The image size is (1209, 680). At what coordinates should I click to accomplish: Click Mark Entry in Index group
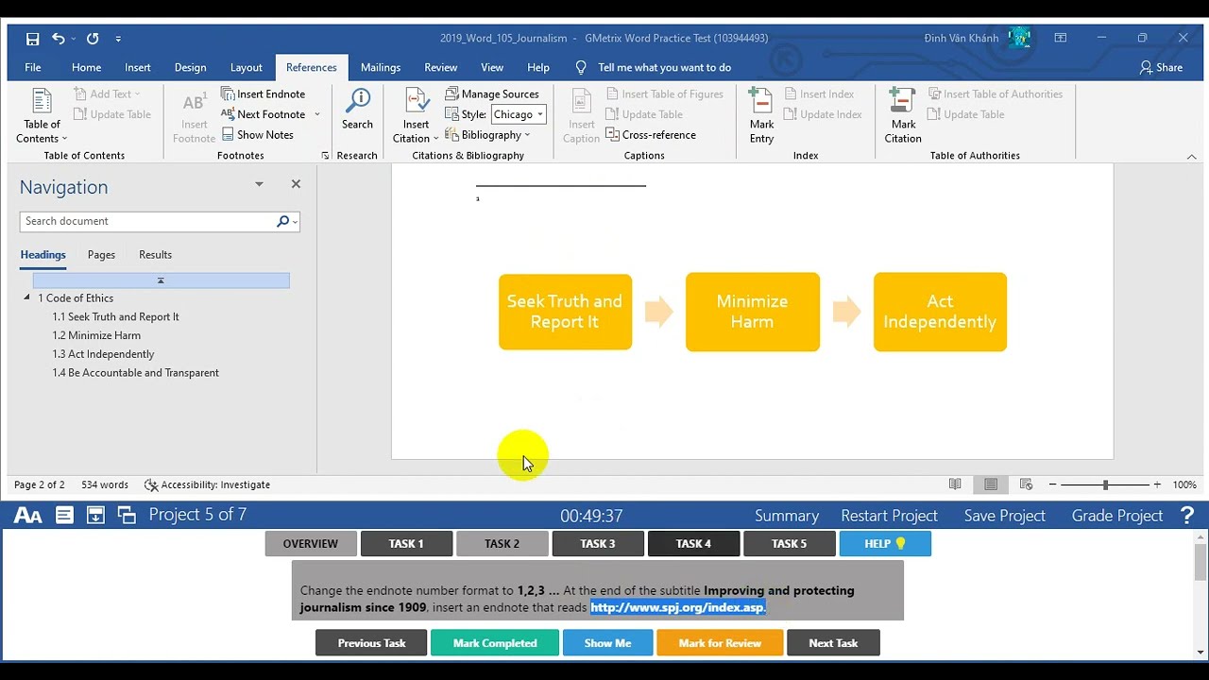(761, 116)
